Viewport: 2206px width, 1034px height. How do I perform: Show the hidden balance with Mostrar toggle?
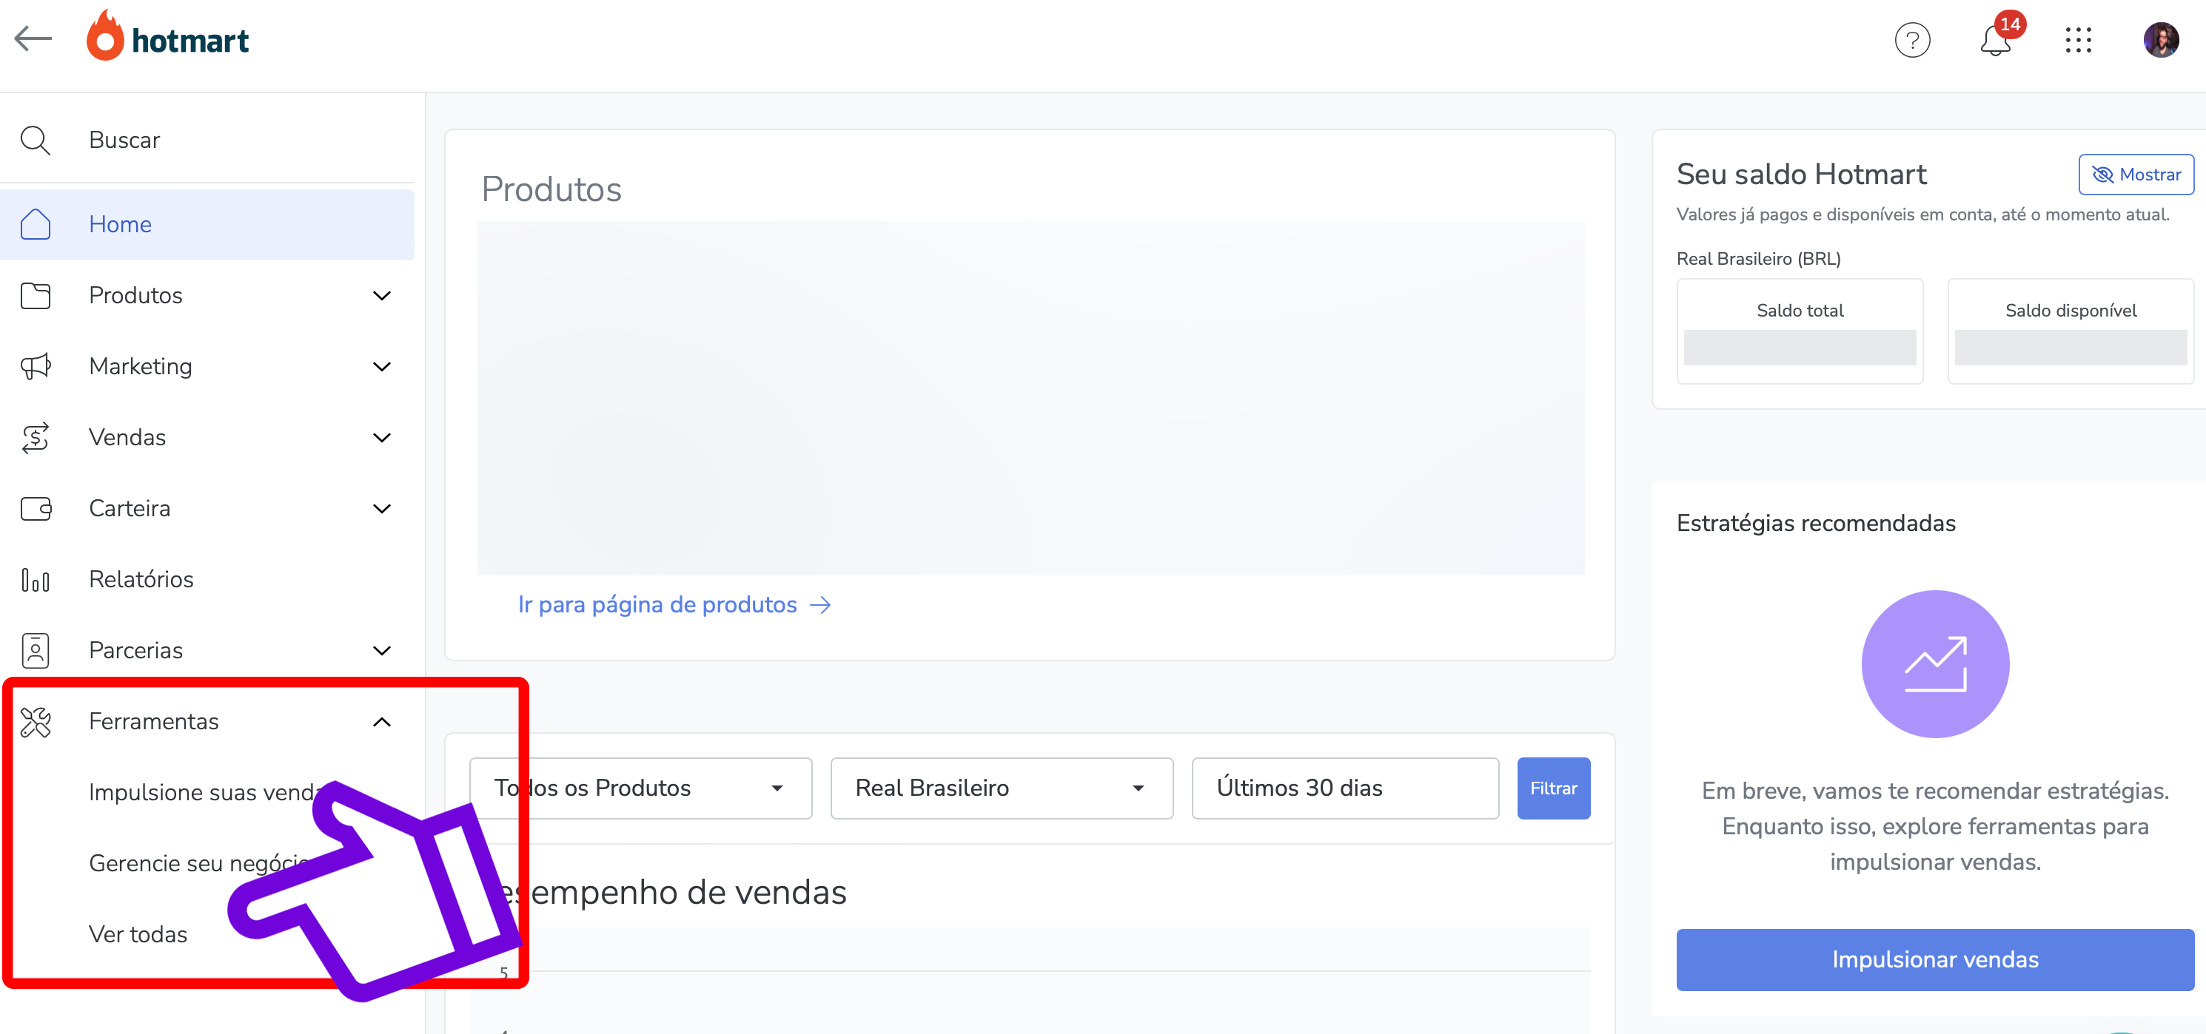(x=2134, y=174)
